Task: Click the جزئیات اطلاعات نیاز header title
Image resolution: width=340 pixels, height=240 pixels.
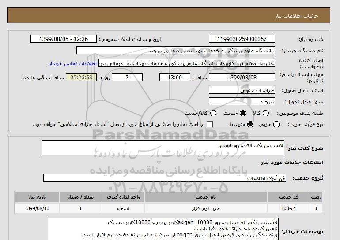Action: click(296, 16)
